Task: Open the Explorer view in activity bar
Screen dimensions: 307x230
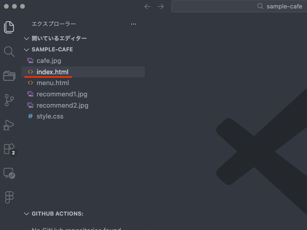Action: [x=9, y=27]
